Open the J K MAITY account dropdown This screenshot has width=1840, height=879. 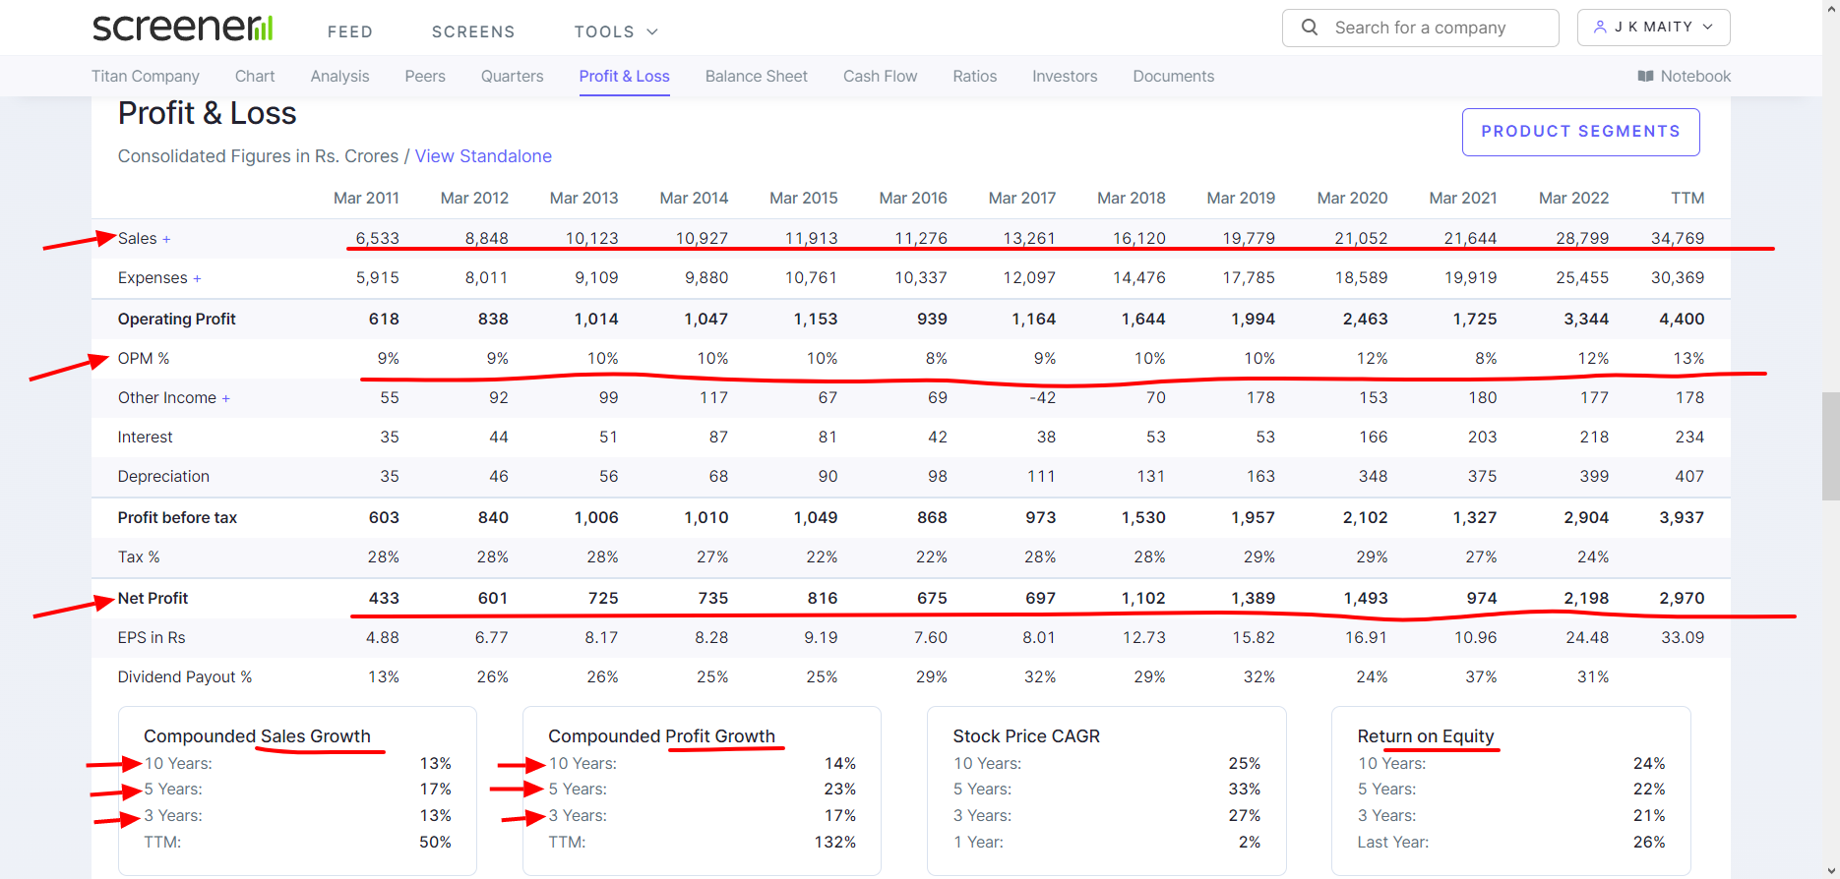1653,28
